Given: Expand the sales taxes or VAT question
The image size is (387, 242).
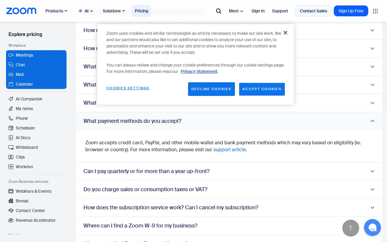Looking at the screenshot, I should pyautogui.click(x=229, y=189).
